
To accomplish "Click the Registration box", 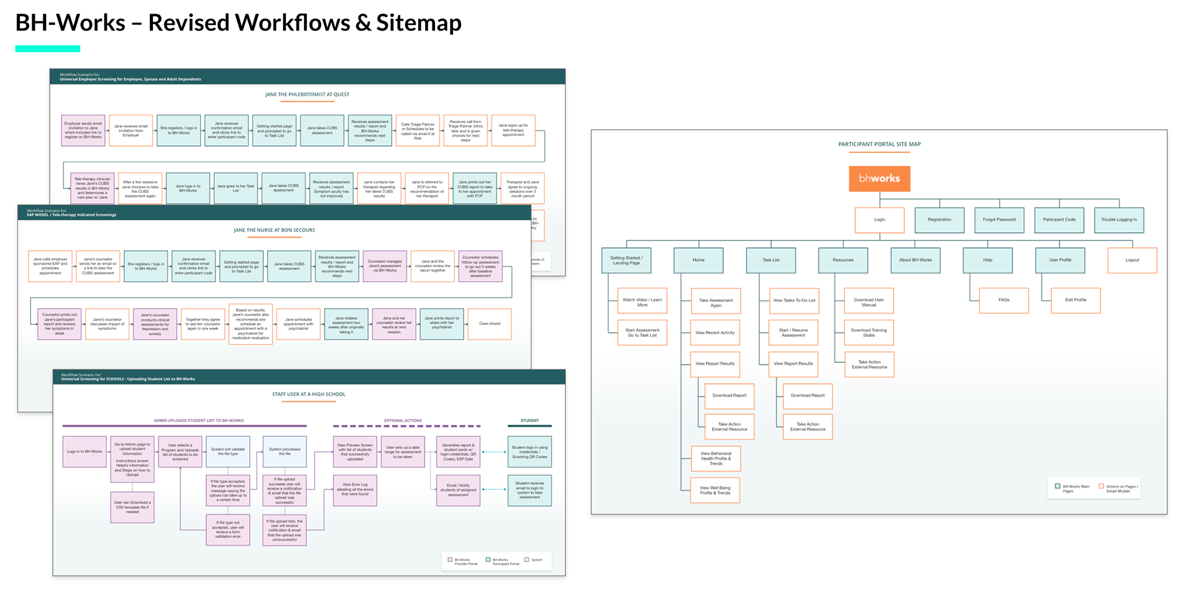I will pyautogui.click(x=939, y=220).
